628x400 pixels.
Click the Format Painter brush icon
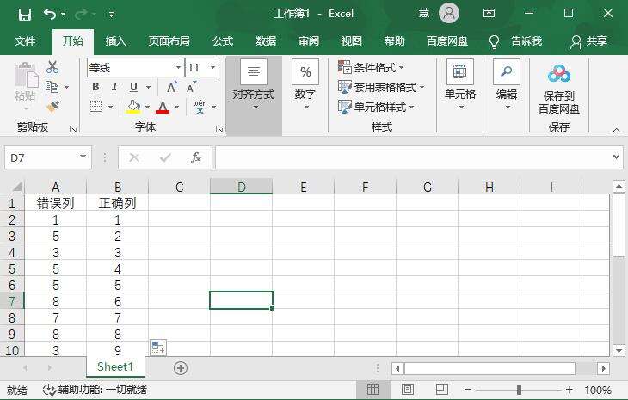point(52,107)
